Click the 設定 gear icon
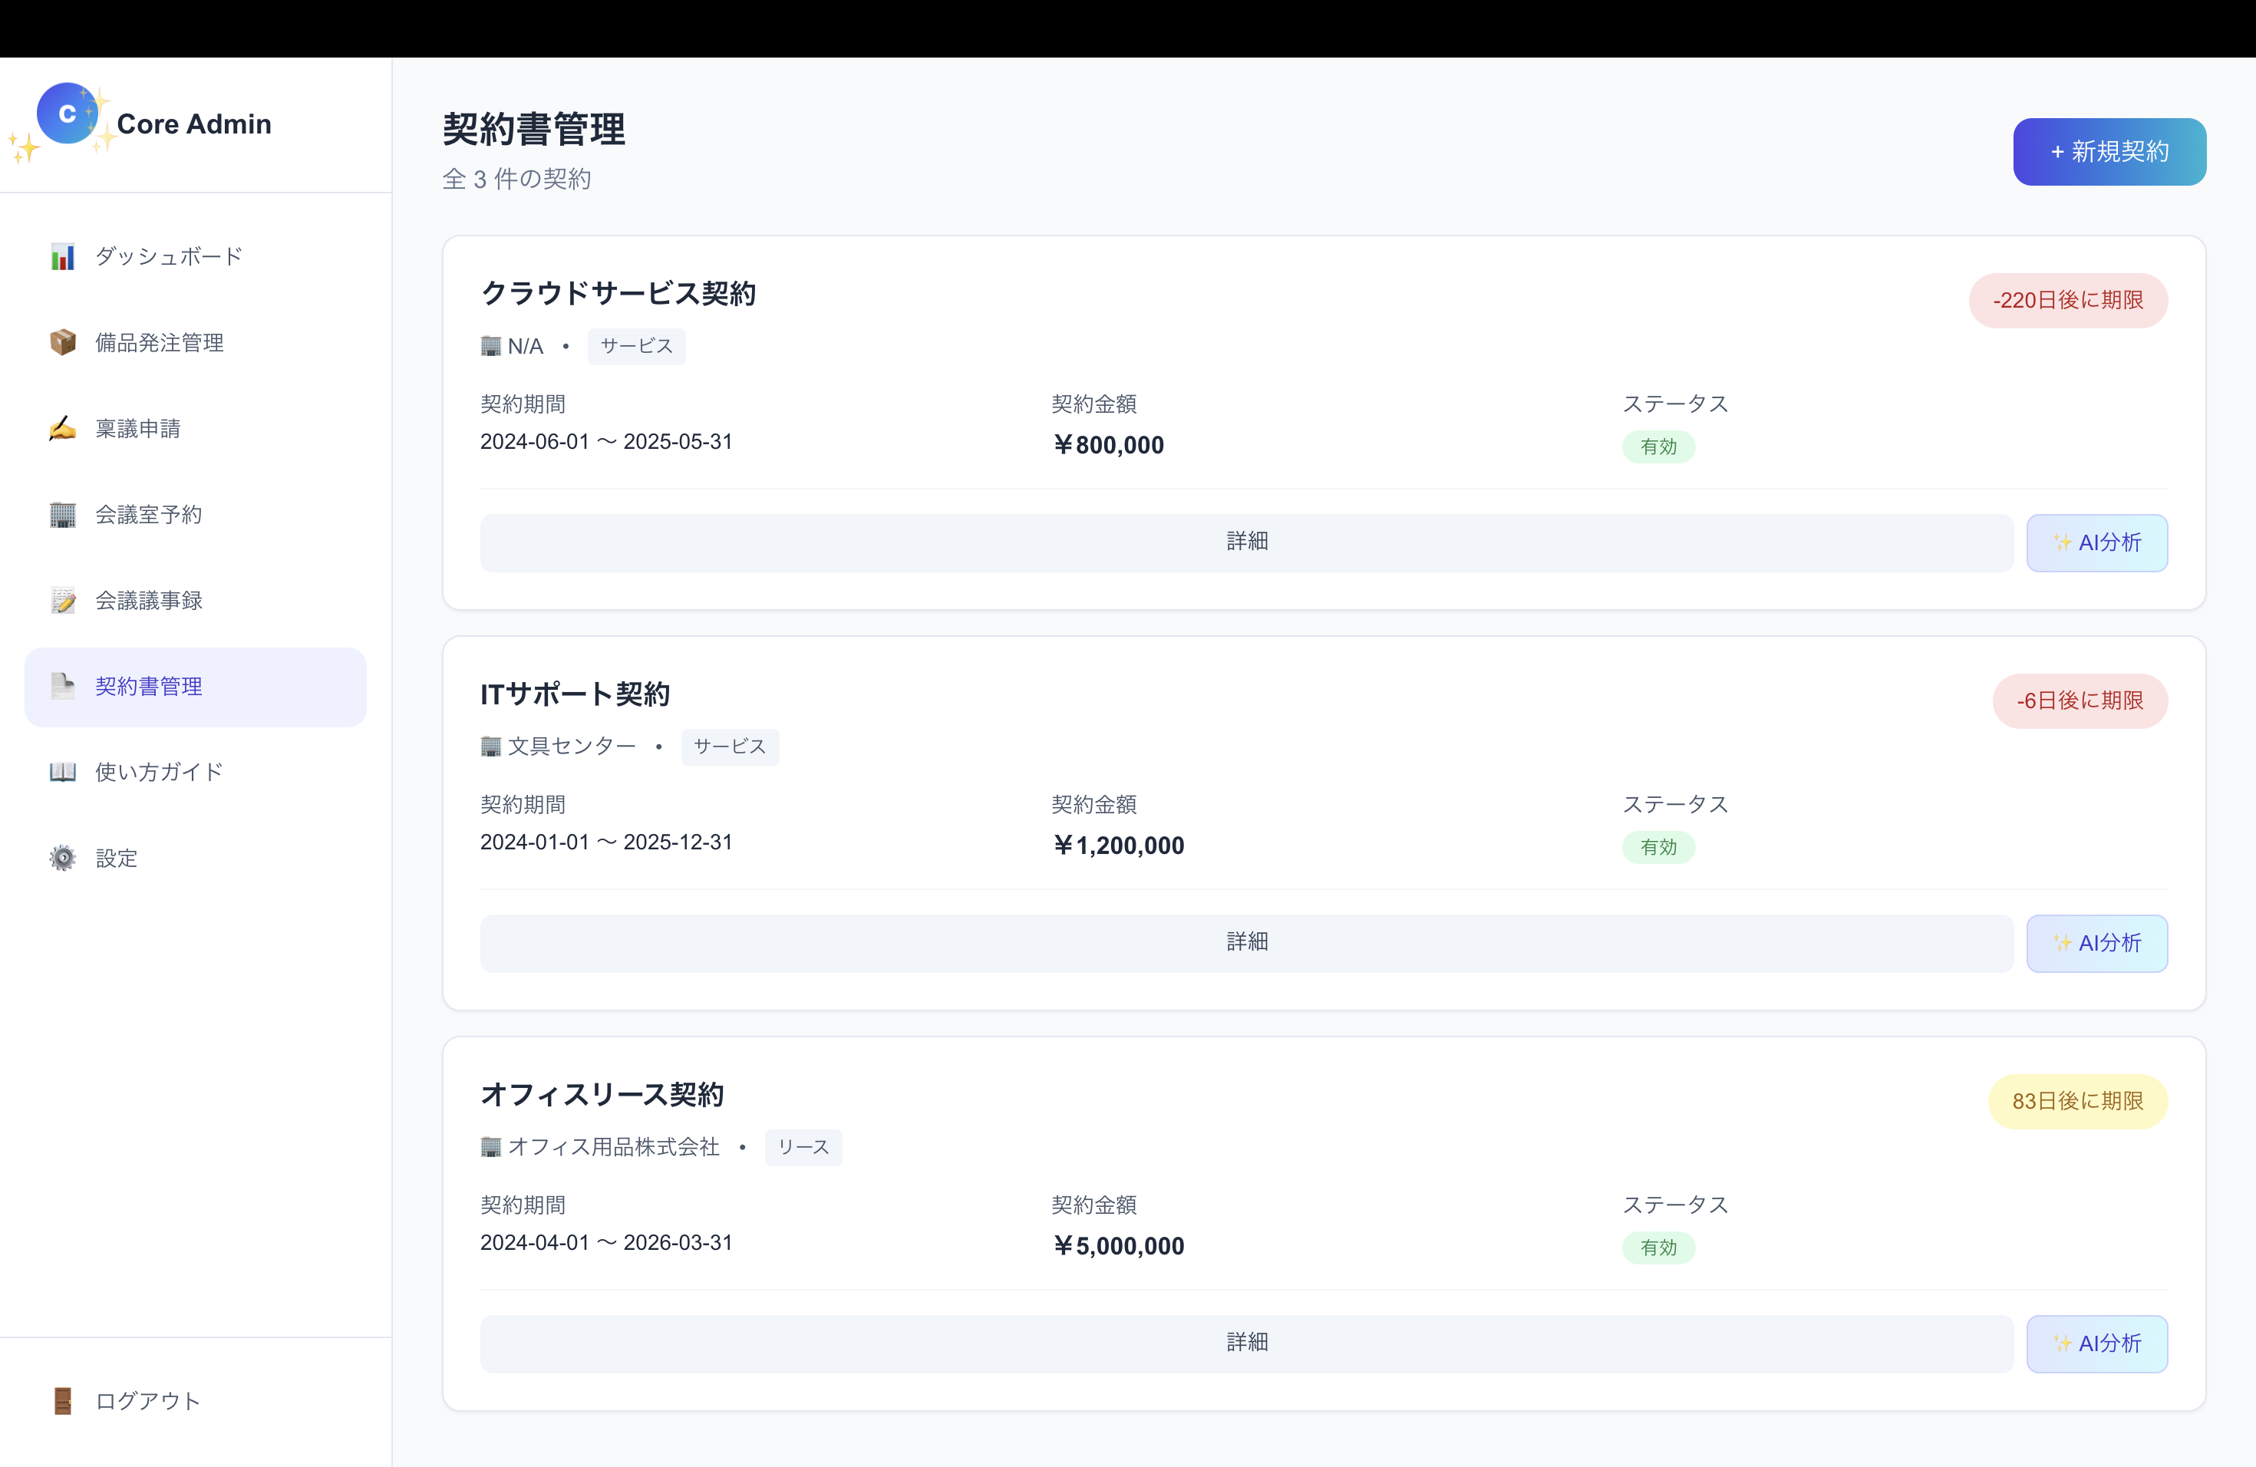Screen dimensions: 2256x1467 (x=63, y=859)
